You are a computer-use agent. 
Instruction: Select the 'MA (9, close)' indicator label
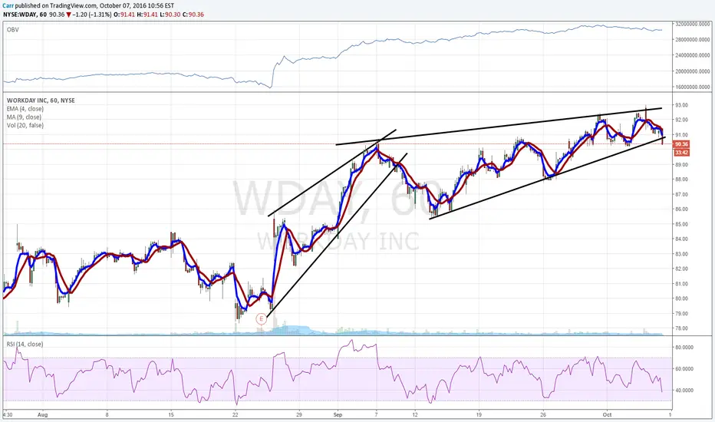pos(24,117)
